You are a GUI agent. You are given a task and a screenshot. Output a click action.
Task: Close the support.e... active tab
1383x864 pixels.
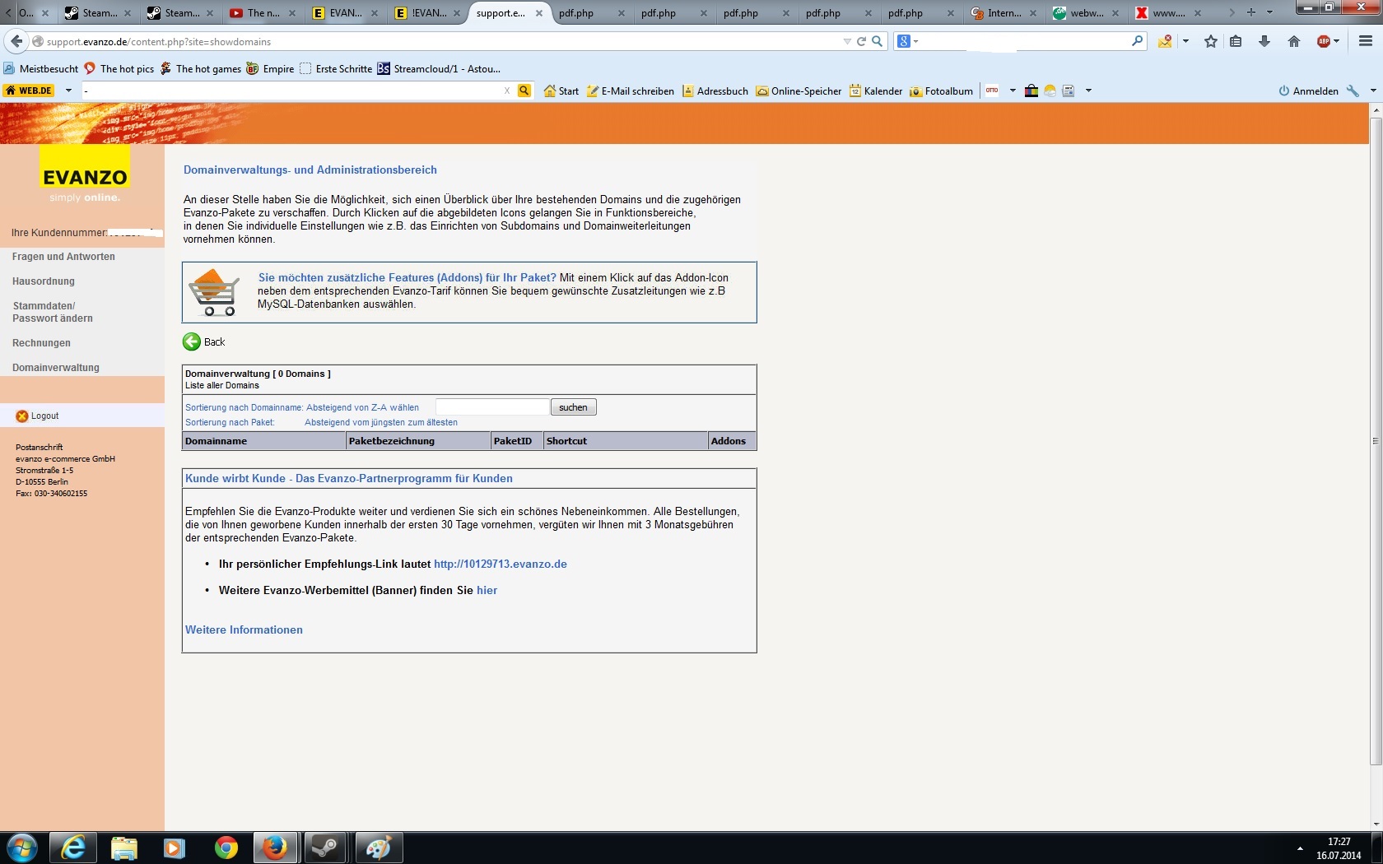point(539,13)
